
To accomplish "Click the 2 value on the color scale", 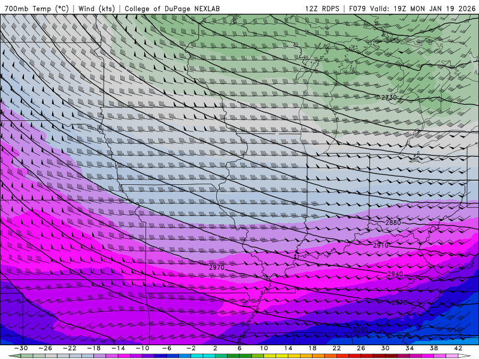I will click(x=215, y=348).
